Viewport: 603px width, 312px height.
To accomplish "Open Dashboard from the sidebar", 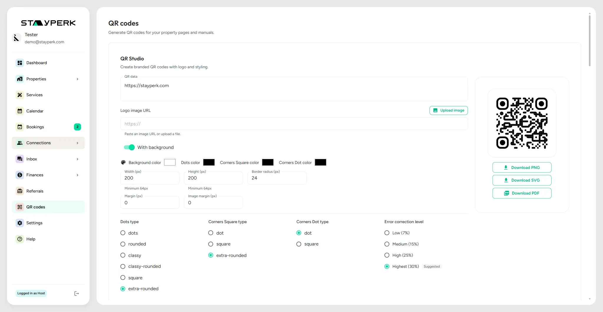I will [x=48, y=63].
